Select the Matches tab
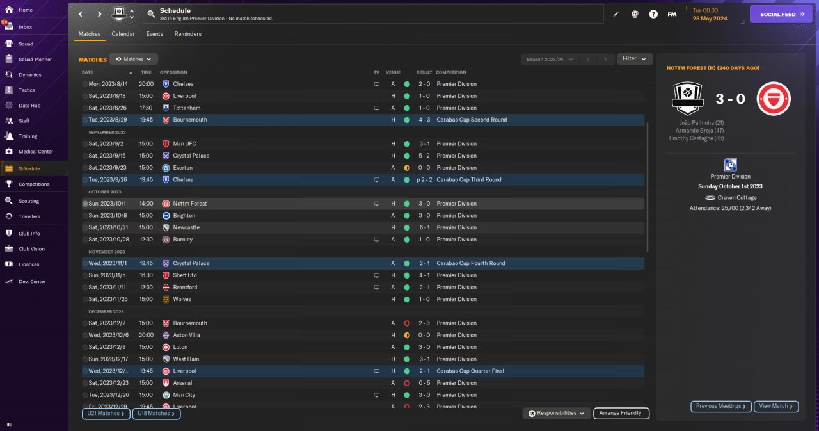The width and height of the screenshot is (819, 431). tap(90, 34)
